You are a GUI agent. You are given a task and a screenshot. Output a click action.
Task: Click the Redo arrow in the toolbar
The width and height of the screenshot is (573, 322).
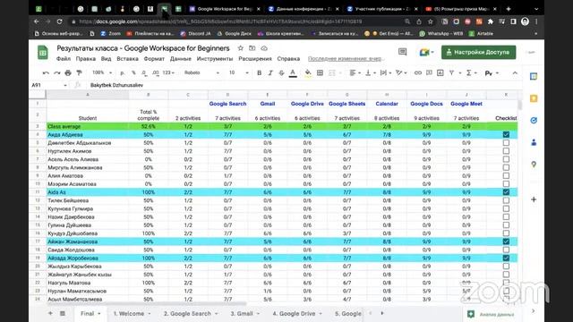pos(57,73)
